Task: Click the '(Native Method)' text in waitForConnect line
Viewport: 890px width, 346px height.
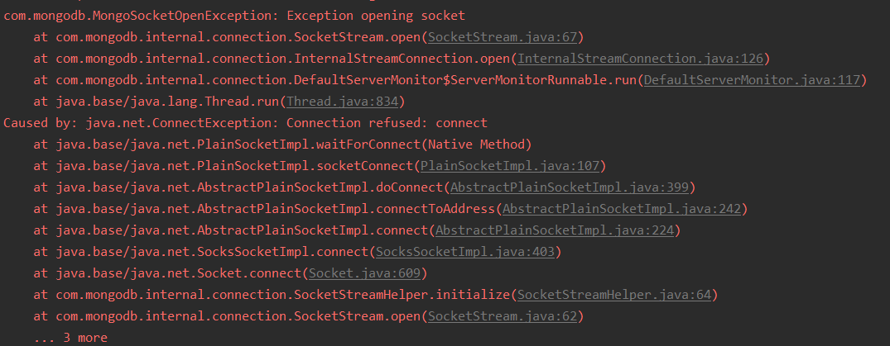Action: point(476,145)
